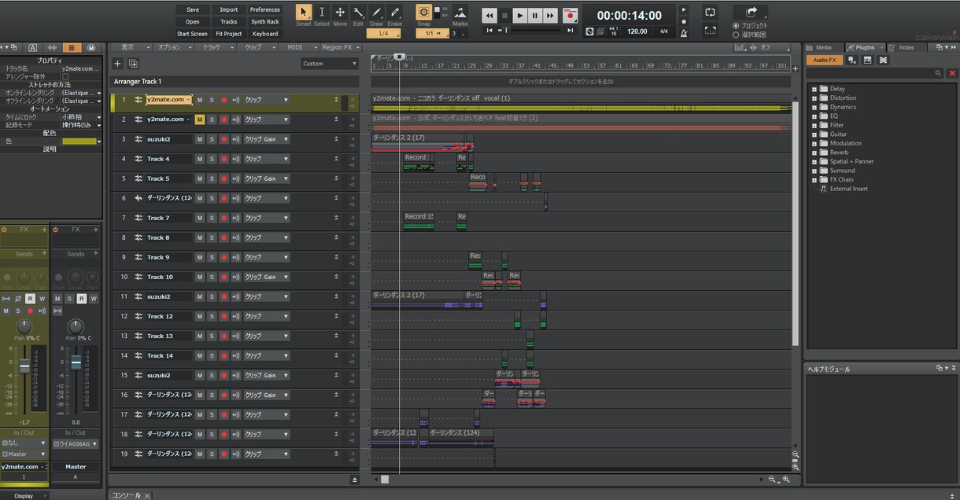
Task: Select the 選択範囲 radio button
Action: [736, 35]
